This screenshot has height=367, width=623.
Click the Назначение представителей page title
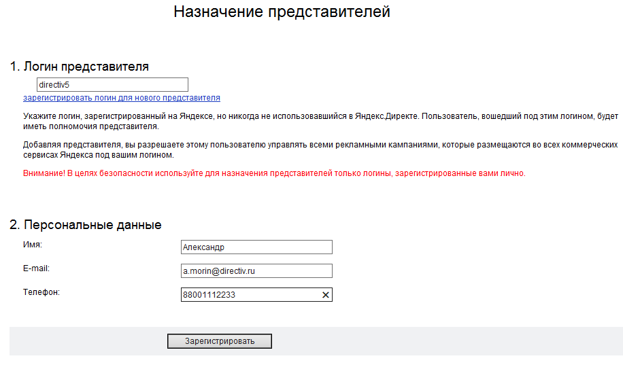pos(282,12)
